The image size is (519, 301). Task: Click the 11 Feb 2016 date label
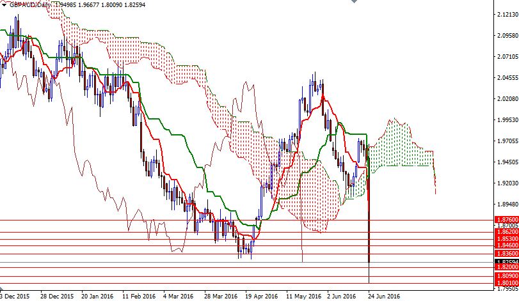point(139,297)
